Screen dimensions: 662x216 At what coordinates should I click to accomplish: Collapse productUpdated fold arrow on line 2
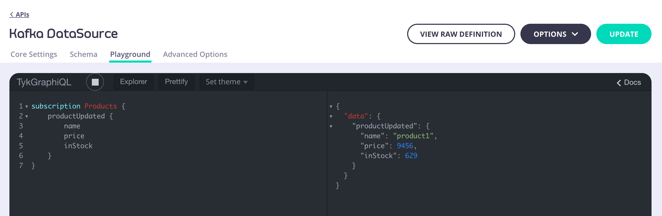(x=26, y=116)
